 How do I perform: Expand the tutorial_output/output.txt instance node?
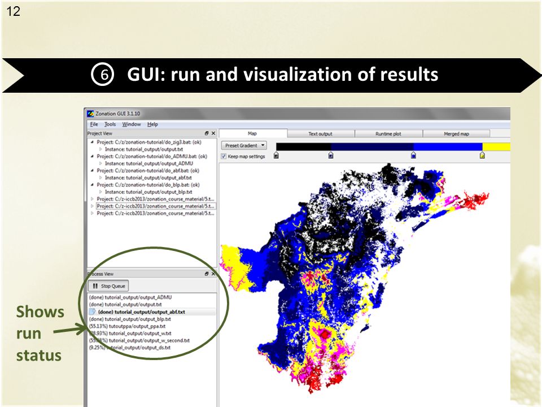[100, 149]
